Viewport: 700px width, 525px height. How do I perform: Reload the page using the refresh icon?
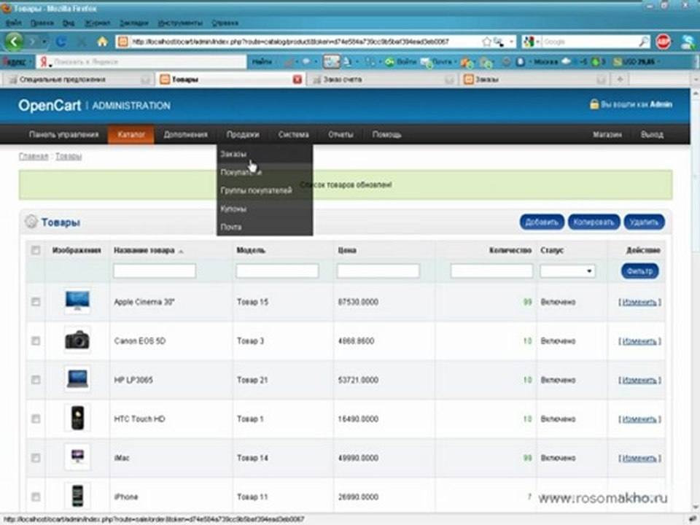[x=61, y=42]
